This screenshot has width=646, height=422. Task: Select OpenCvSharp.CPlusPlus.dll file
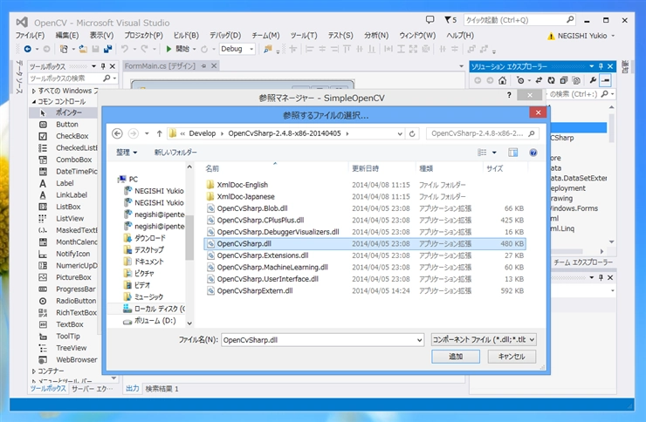point(365,220)
